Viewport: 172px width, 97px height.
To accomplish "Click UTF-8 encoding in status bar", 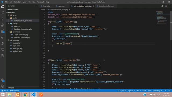I will coord(139,91).
